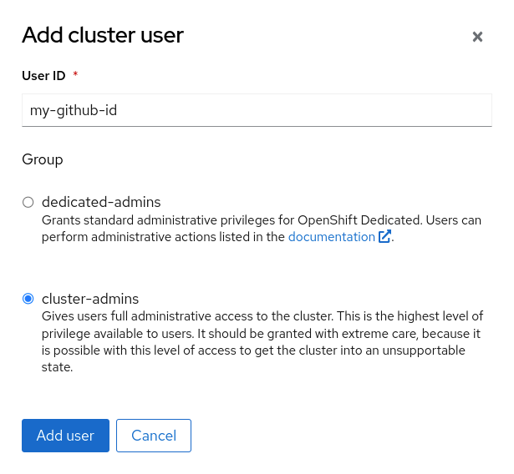This screenshot has width=514, height=474.
Task: Click the Add user button
Action: (x=65, y=436)
